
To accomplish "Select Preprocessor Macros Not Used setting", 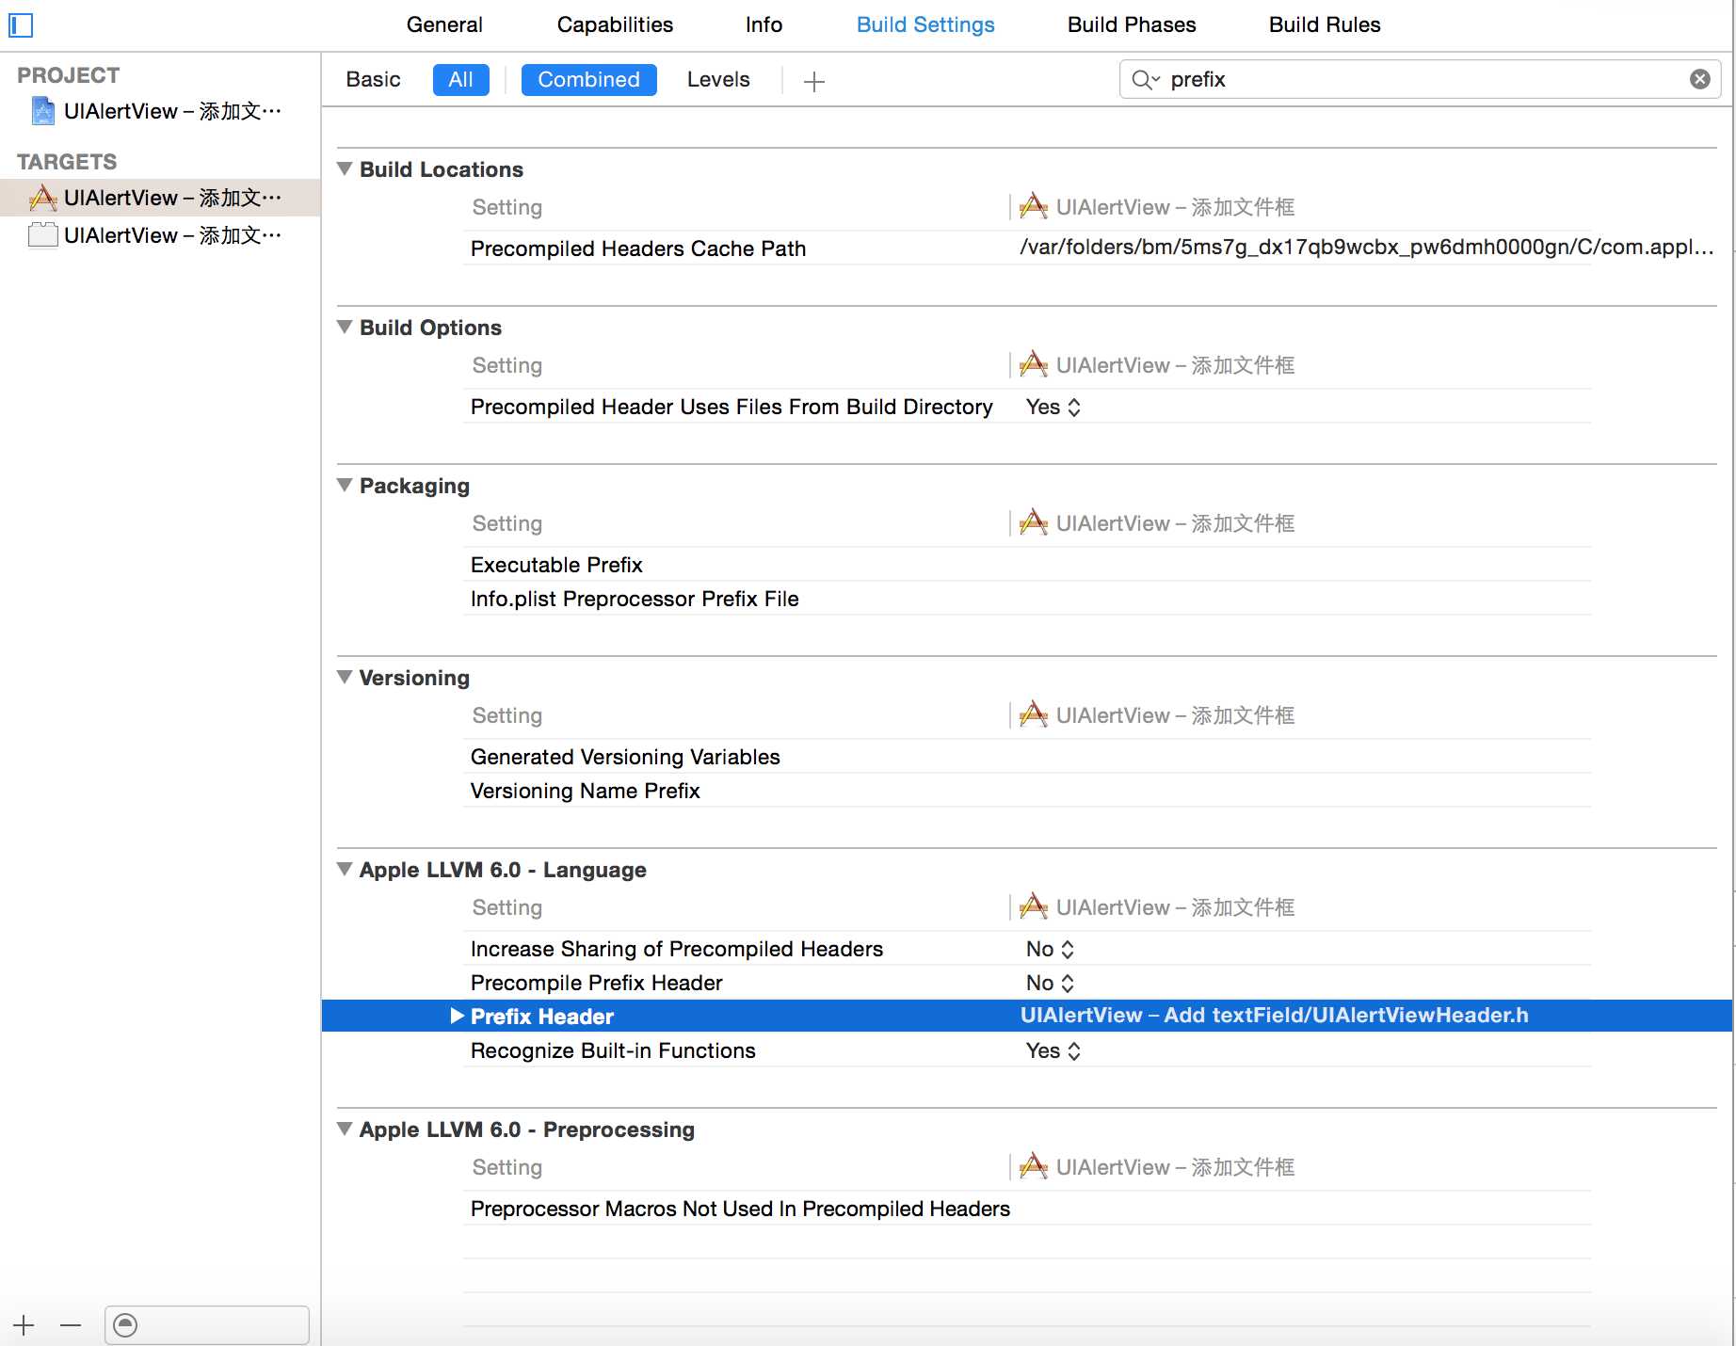I will pos(740,1209).
